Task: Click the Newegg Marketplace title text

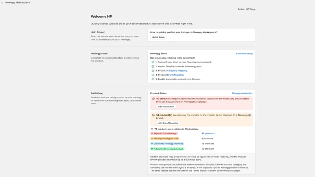Action: pyautogui.click(x=18, y=3)
